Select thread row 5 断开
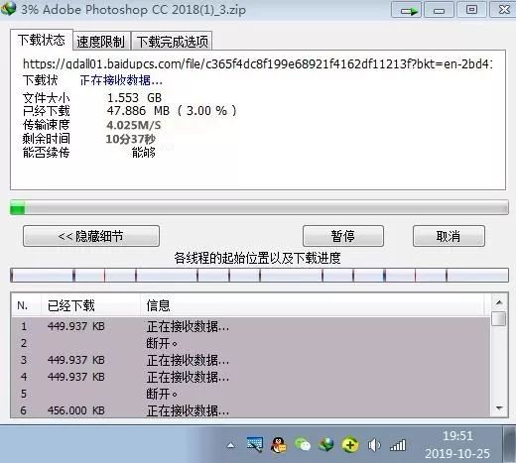 click(251, 394)
